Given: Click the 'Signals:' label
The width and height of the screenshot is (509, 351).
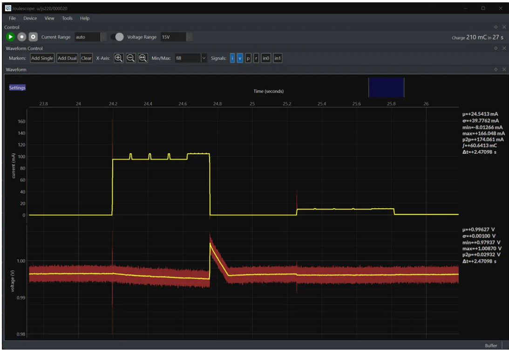Looking at the screenshot, I should 218,58.
